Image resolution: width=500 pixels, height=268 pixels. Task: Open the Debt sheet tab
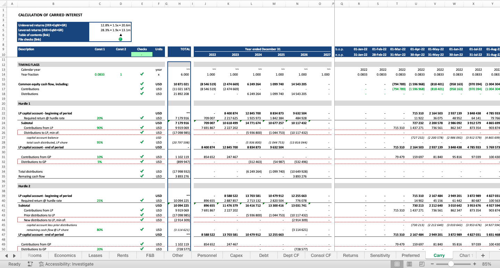(264, 256)
